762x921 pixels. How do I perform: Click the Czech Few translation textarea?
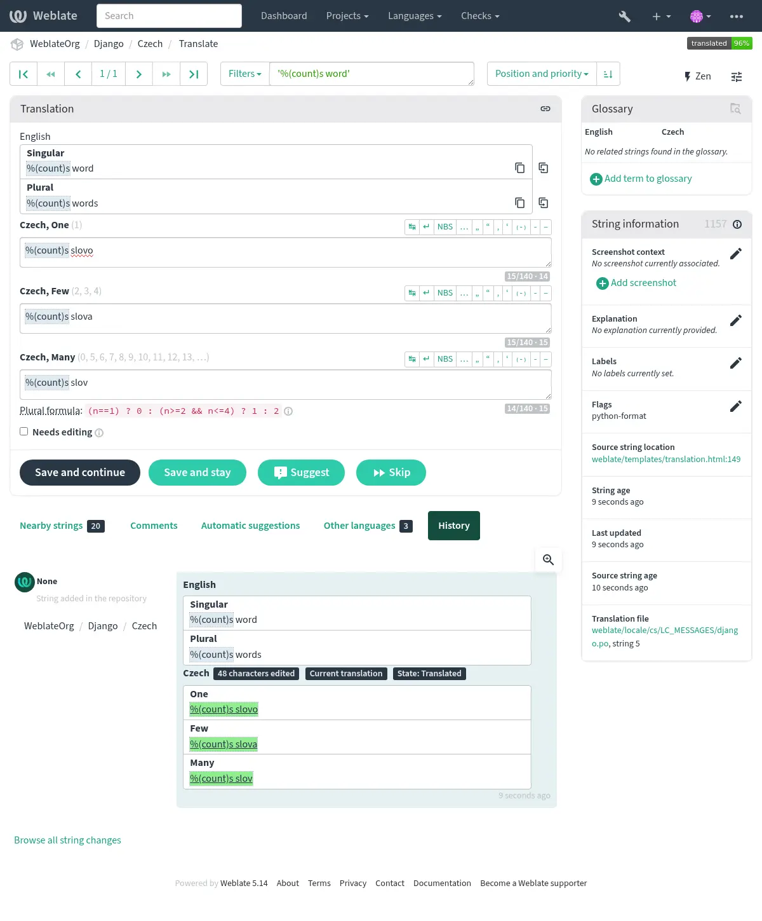tap(286, 318)
